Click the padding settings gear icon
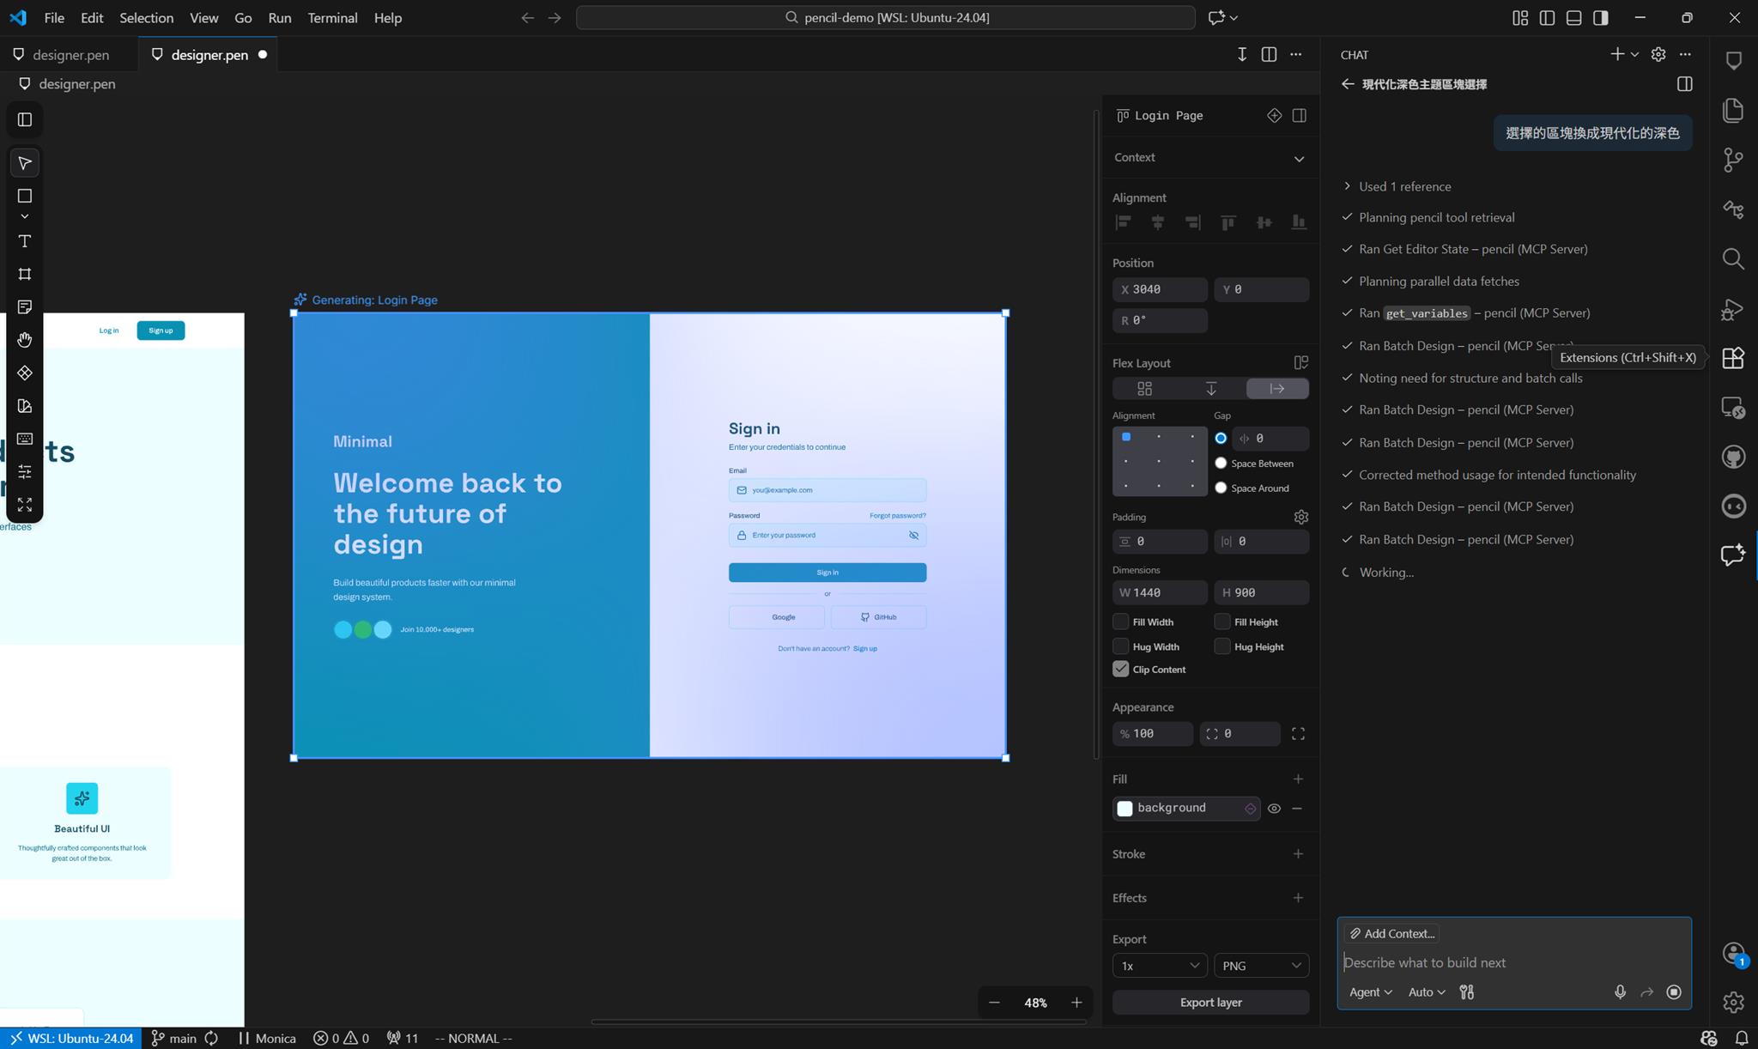 tap(1300, 517)
